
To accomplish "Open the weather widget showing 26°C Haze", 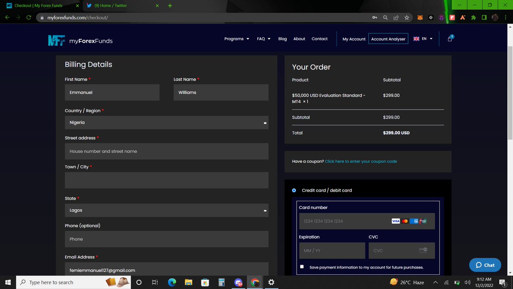I will coord(407,282).
